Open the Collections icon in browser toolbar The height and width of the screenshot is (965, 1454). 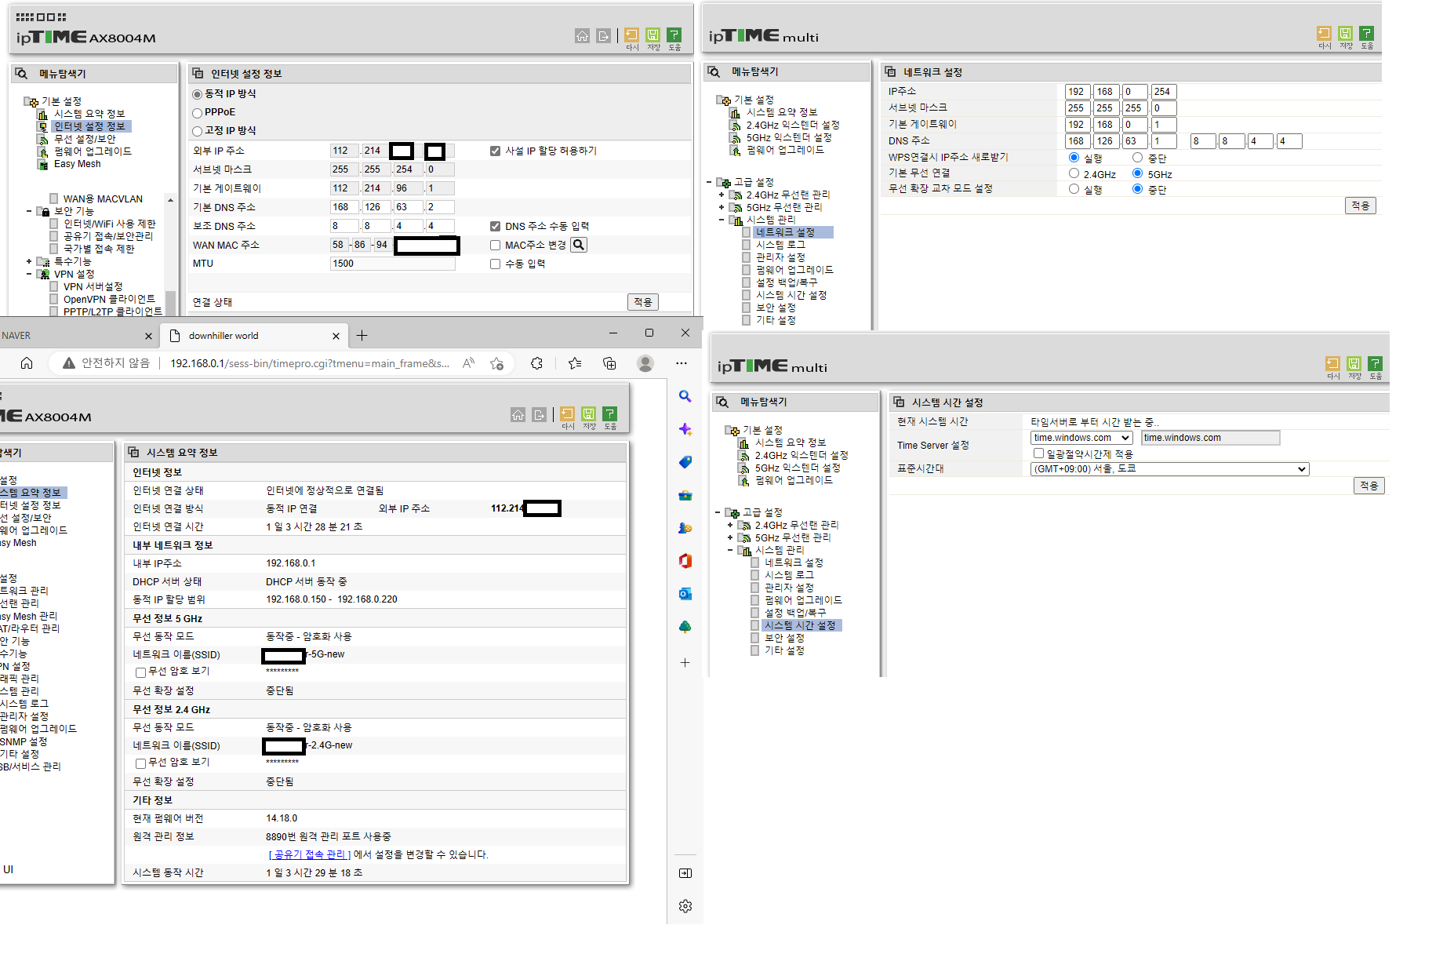click(609, 363)
